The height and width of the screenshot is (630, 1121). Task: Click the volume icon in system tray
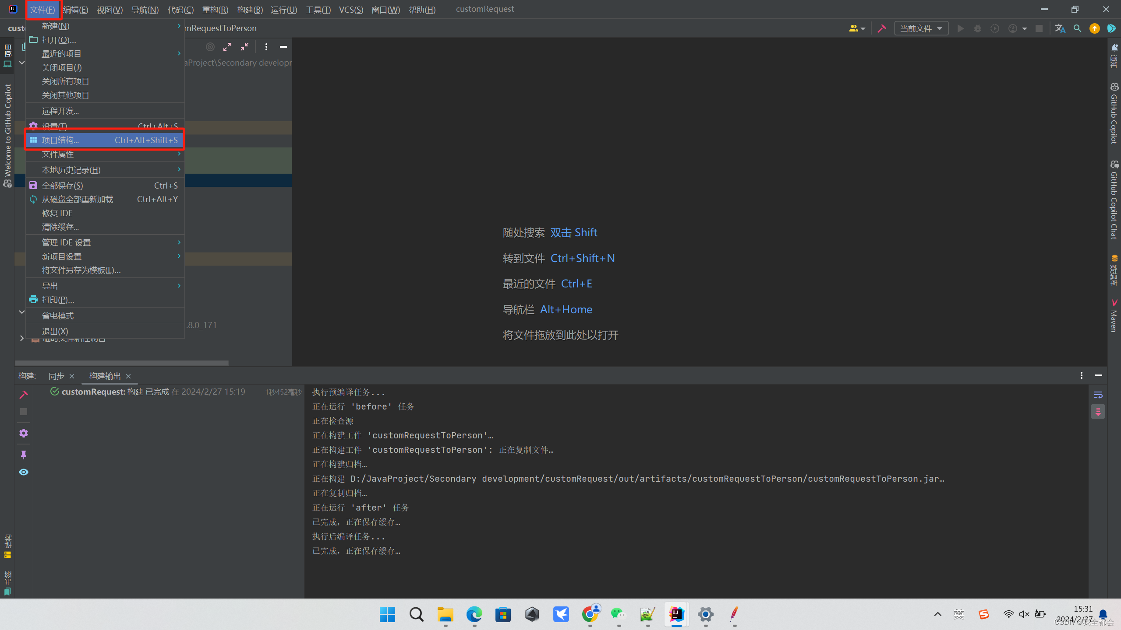1024,614
